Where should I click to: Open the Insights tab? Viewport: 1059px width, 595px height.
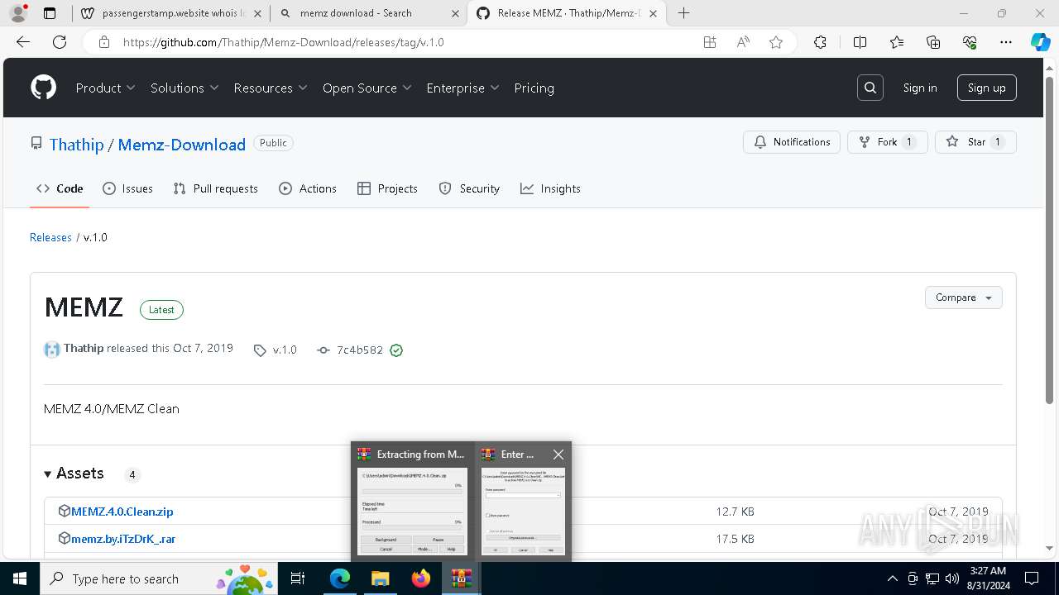[x=550, y=188]
